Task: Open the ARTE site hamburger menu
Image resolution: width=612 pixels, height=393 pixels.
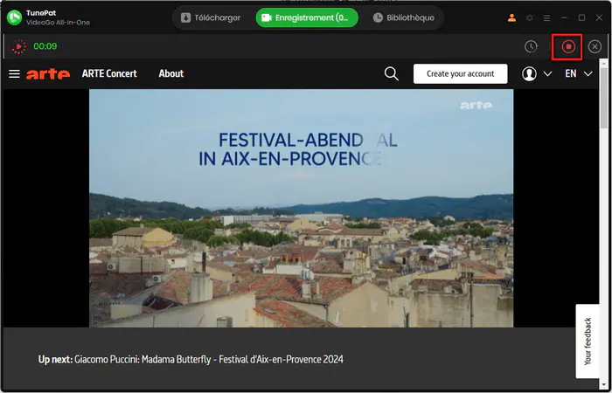Action: [x=14, y=73]
